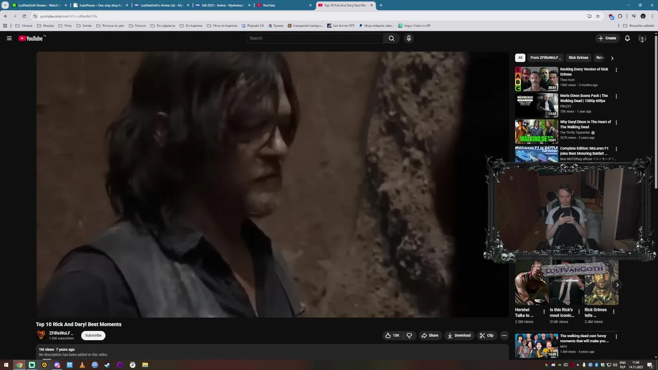
Task: Click the main video player area
Action: (272, 184)
